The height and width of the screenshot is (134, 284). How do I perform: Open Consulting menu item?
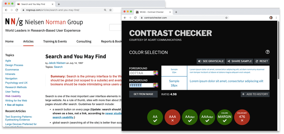click(84, 41)
